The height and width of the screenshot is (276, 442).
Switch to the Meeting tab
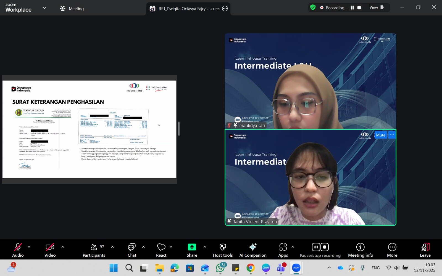(x=72, y=9)
